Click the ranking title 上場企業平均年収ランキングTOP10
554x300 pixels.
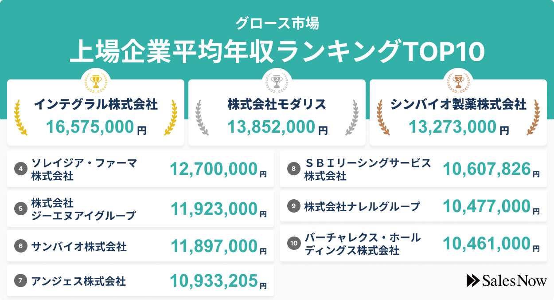click(x=277, y=52)
